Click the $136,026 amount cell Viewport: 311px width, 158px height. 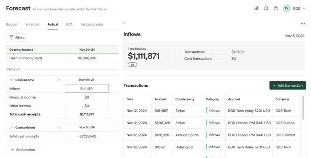point(162,135)
